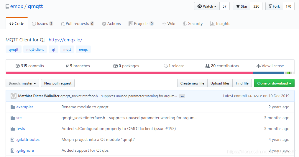Open the examples folder
Viewport: 299px width, 157px height.
pos(25,107)
